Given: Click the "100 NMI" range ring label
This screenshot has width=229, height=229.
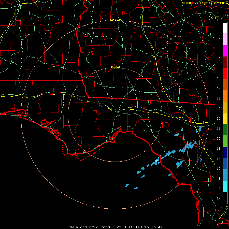Looking at the screenshot, I should click(115, 20).
